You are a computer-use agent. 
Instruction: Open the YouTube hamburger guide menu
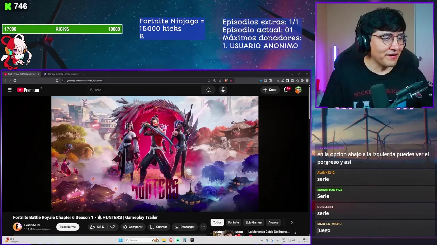[x=10, y=90]
